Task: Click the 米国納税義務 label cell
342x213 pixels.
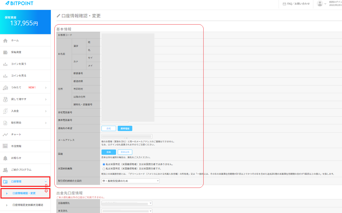Action: click(78, 169)
